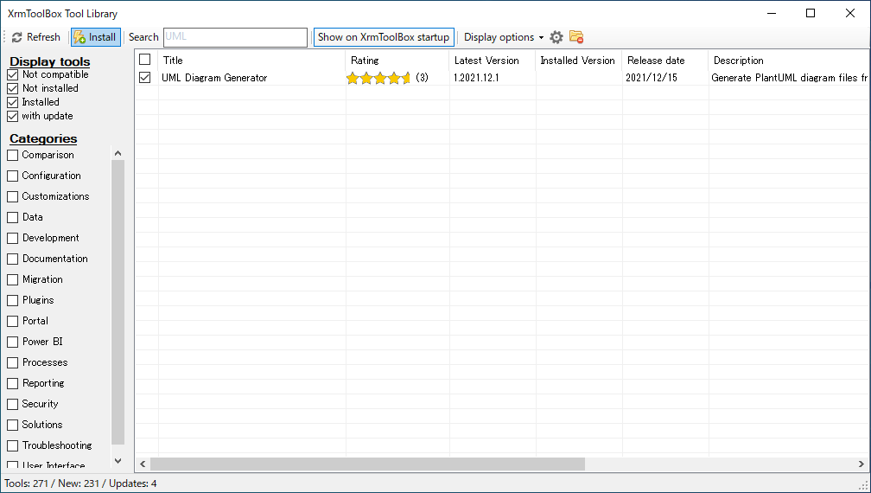Click the categories vertical scrollbar thumb
871x493 pixels.
point(118,303)
